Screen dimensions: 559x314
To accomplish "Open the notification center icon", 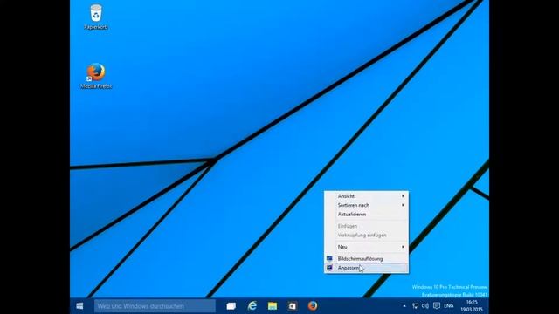I will point(437,306).
